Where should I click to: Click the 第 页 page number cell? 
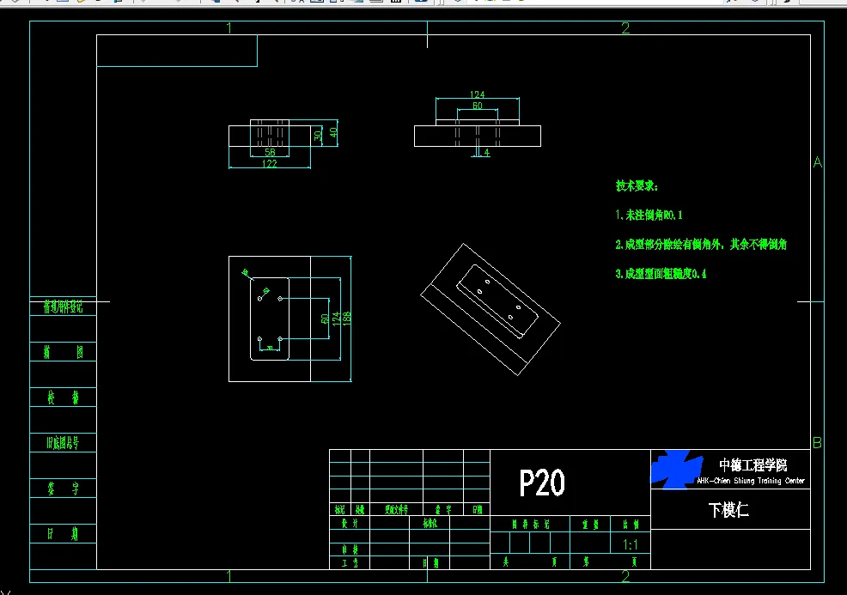[611, 562]
